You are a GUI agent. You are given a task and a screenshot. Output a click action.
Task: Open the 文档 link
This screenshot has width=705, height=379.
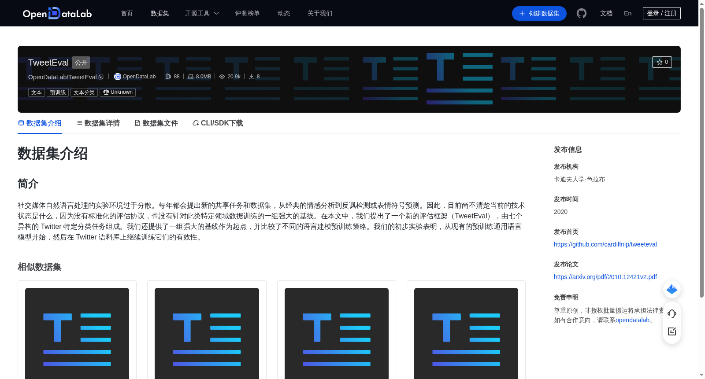point(606,14)
